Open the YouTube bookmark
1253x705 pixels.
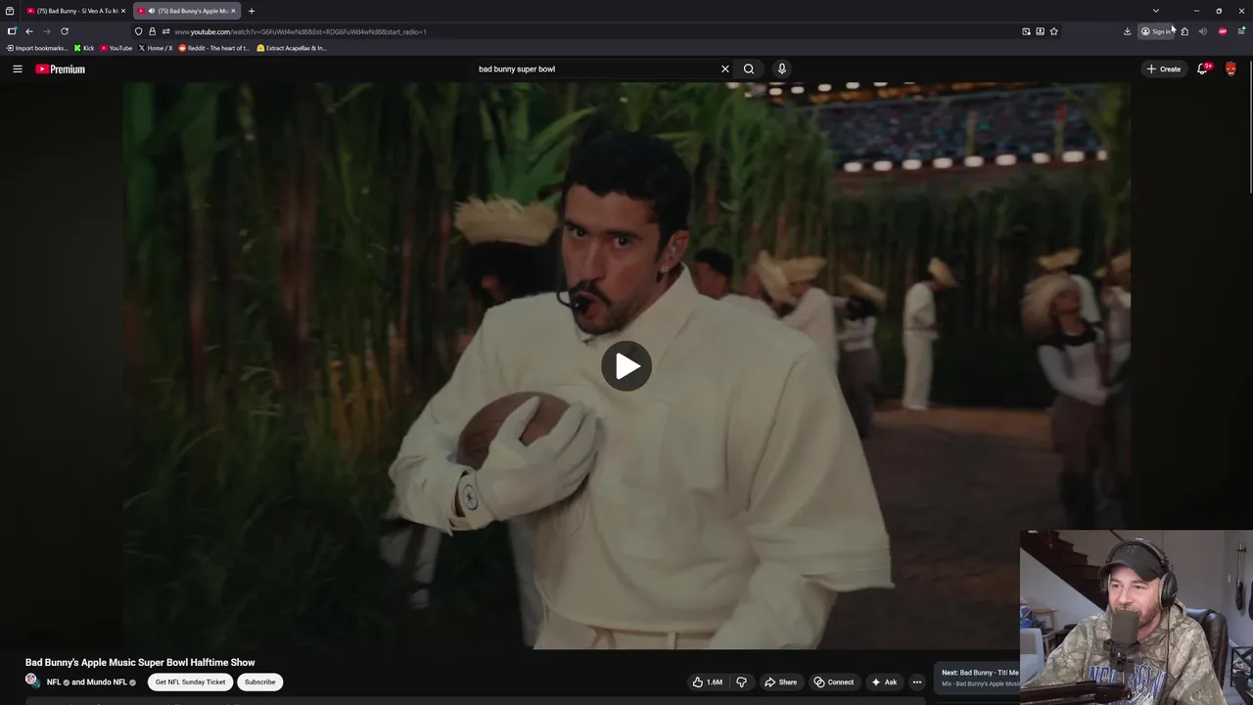(x=116, y=48)
